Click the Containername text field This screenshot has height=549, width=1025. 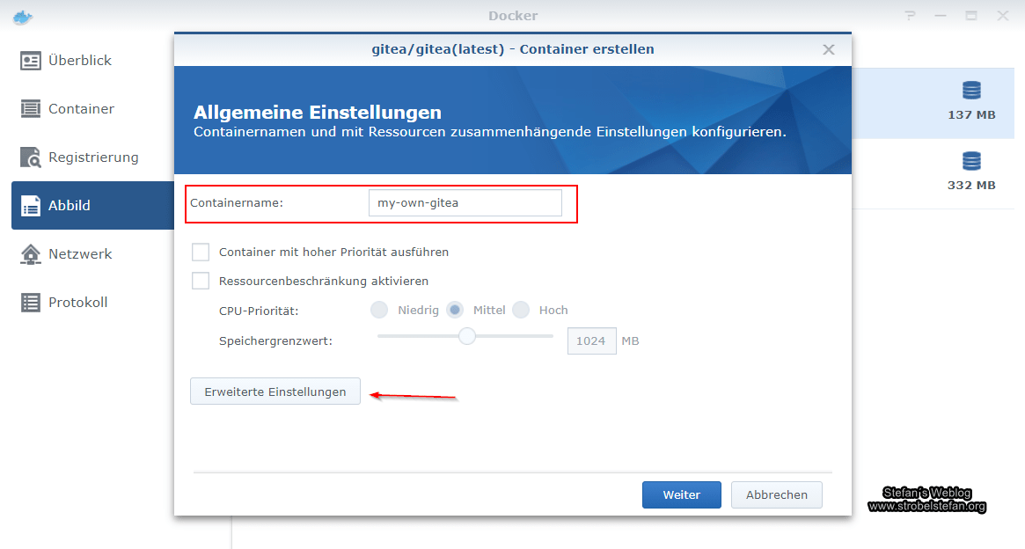click(465, 203)
